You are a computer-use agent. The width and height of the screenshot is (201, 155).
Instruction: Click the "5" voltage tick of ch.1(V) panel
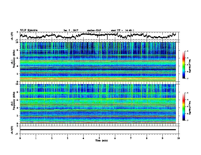pos(17,32)
